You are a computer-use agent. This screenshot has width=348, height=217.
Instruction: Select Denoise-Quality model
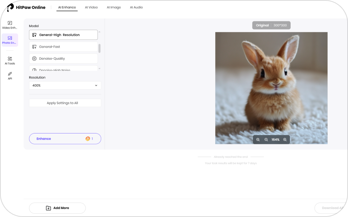[x=63, y=59]
